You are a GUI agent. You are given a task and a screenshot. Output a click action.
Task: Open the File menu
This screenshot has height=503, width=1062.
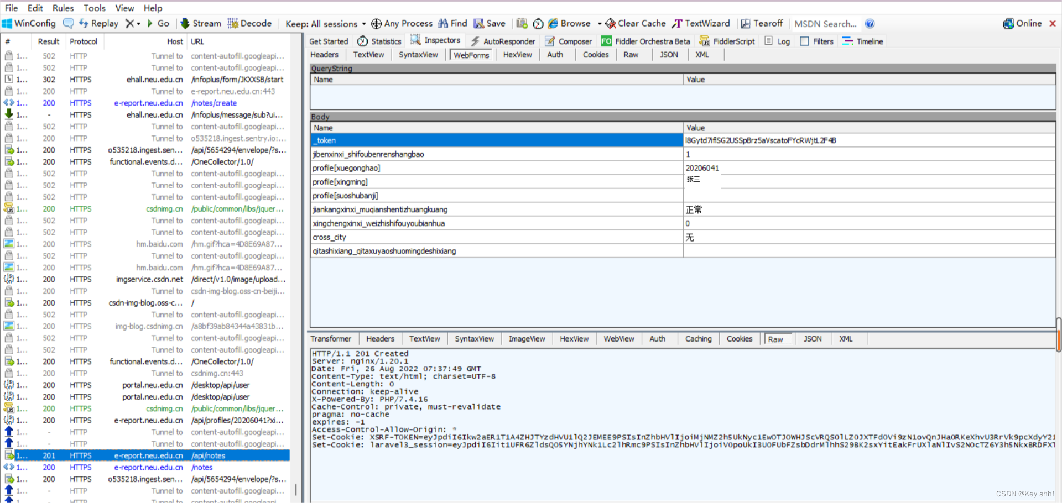11,8
